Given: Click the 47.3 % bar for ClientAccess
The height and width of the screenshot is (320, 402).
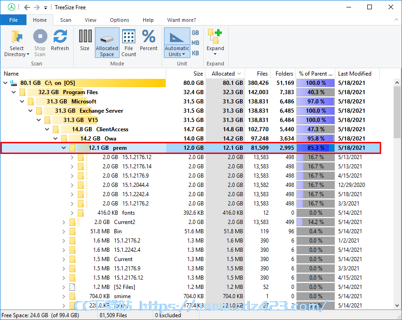Looking at the screenshot, I should point(315,129).
